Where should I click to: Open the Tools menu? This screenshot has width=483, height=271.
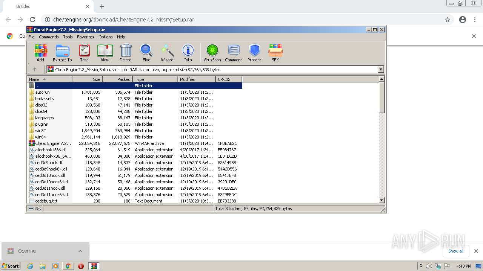pos(68,37)
